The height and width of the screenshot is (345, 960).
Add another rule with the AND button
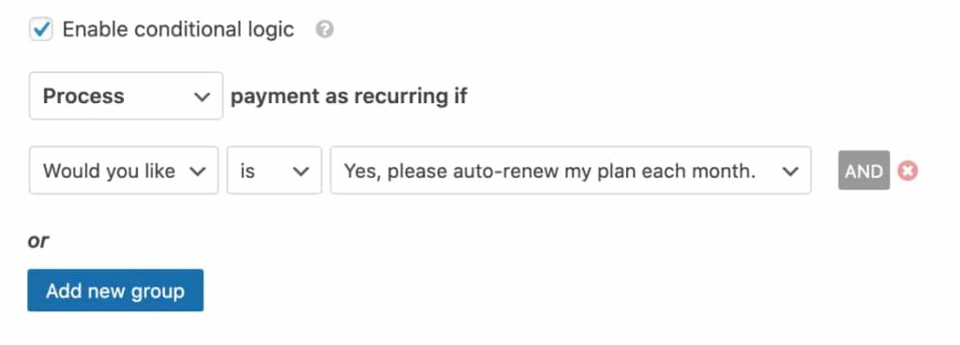click(x=863, y=170)
